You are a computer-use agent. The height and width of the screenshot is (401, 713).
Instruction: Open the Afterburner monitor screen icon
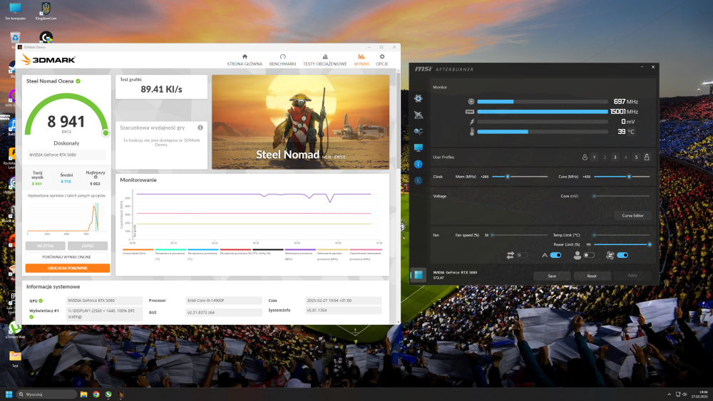click(419, 147)
